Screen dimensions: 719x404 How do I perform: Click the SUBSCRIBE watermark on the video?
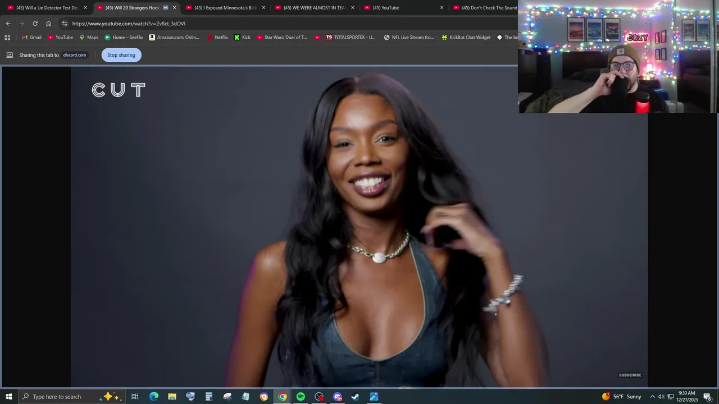click(630, 375)
